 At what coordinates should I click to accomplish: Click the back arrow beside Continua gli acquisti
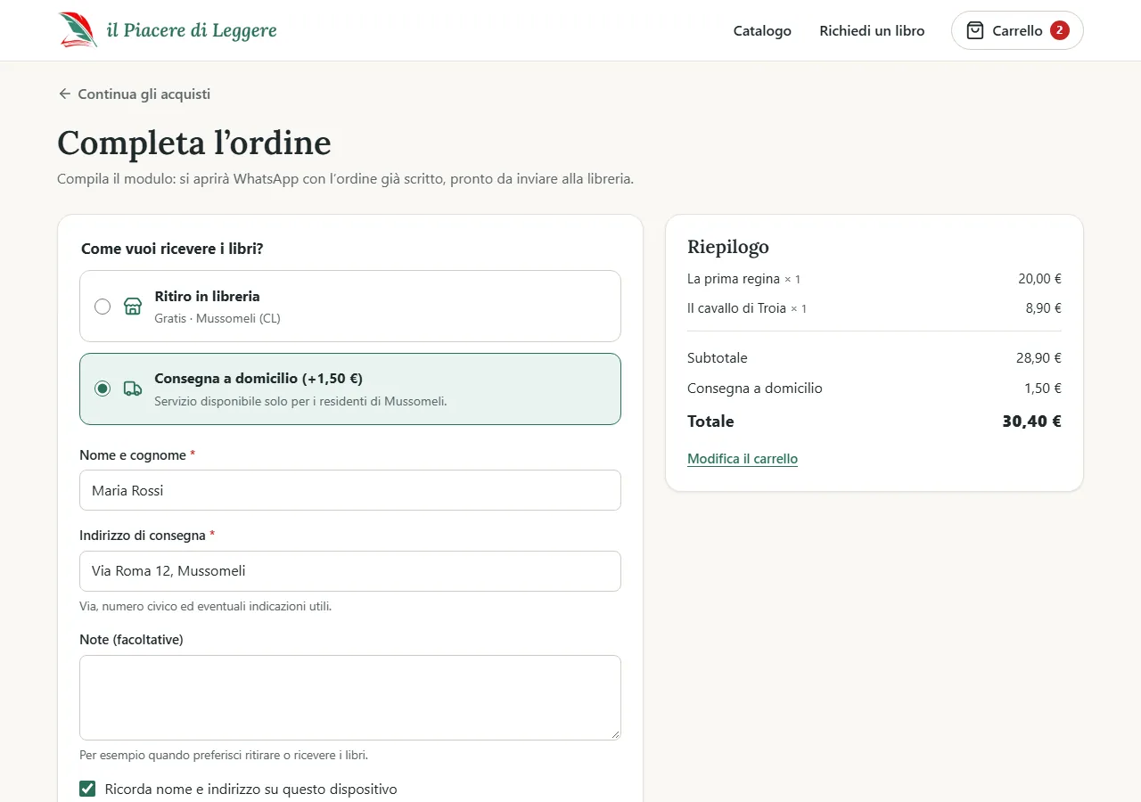(64, 94)
